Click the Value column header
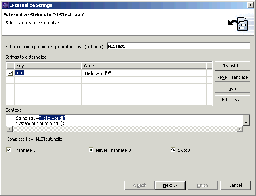The image size is (256, 196). [x=144, y=65]
